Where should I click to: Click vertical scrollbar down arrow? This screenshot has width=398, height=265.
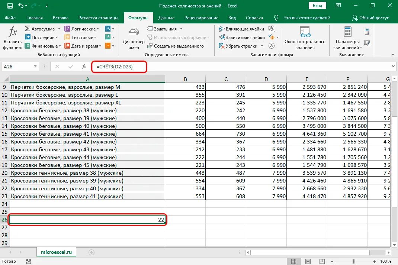point(394,245)
